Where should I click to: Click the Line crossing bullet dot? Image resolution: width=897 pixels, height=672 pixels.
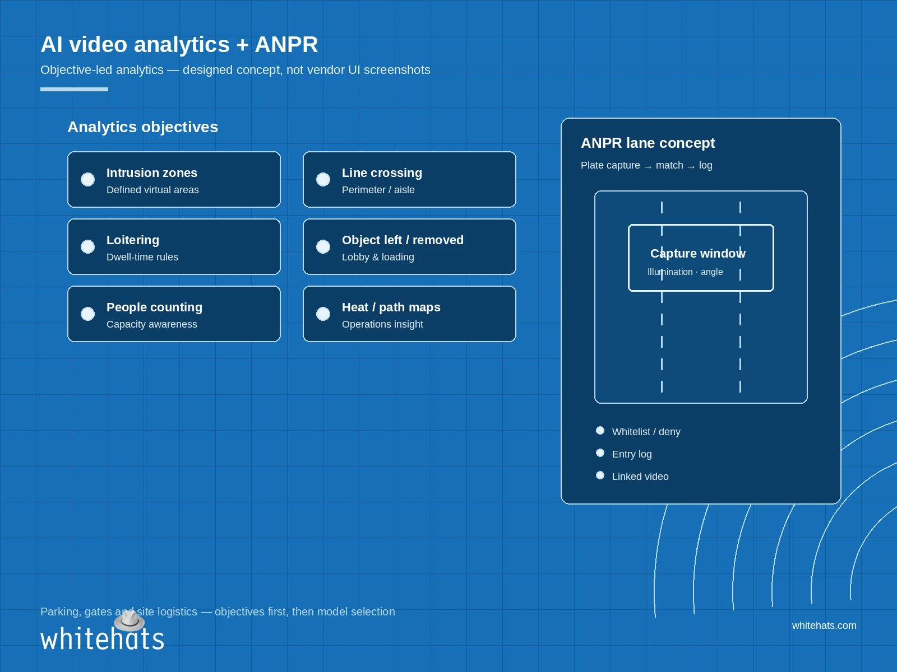click(x=323, y=179)
